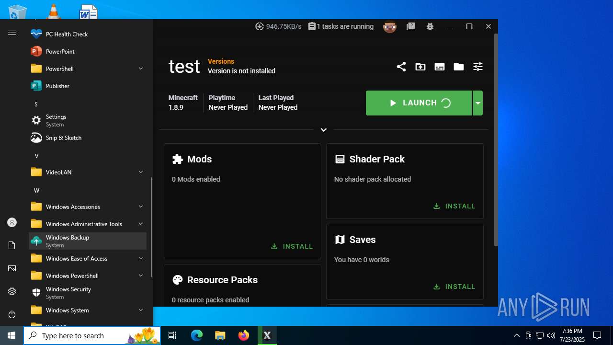Click INSTALL in the Saves card
The height and width of the screenshot is (345, 613).
pyautogui.click(x=454, y=287)
